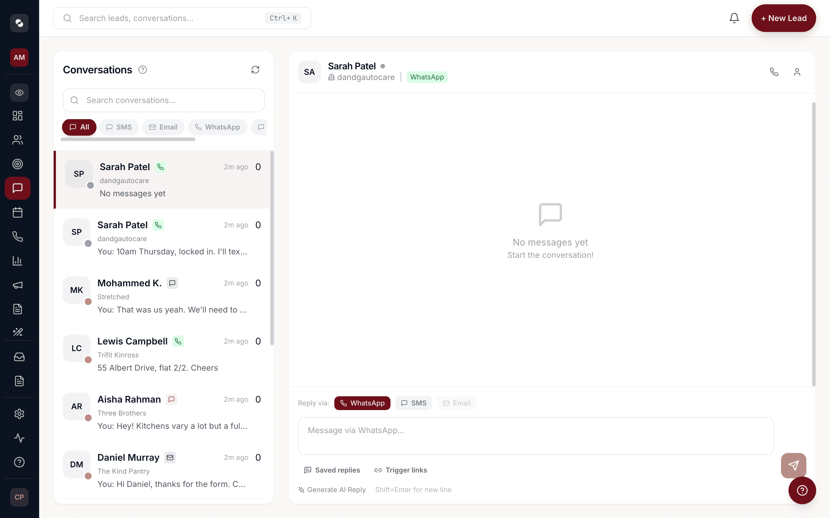The height and width of the screenshot is (518, 830).
Task: Open Sarah Patel's profile person icon
Action: click(797, 72)
